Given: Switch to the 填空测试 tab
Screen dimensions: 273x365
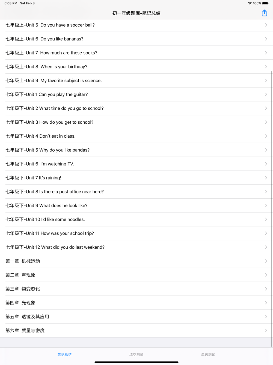Looking at the screenshot, I should 136,355.
